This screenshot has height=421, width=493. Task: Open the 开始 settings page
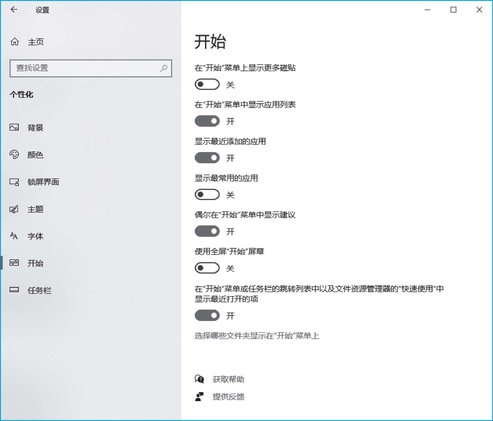[x=35, y=263]
